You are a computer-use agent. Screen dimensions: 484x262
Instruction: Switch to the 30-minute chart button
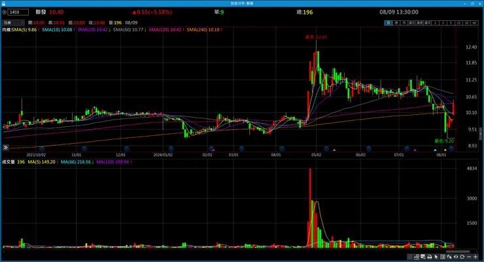coord(467,23)
